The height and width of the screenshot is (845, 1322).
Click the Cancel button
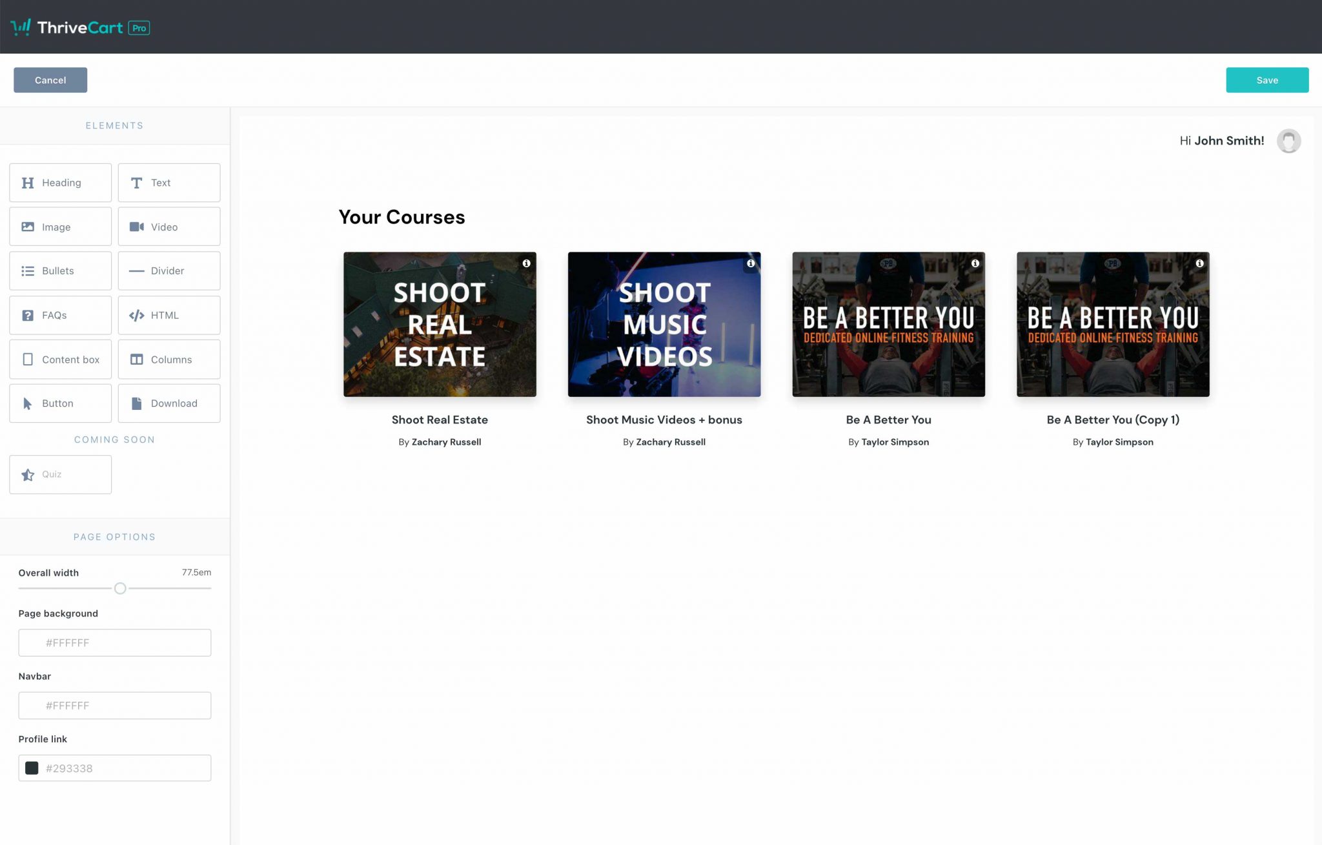coord(50,79)
